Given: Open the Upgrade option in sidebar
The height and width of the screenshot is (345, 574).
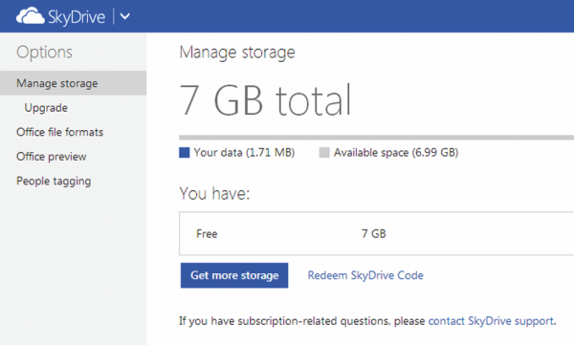Looking at the screenshot, I should click(x=46, y=108).
